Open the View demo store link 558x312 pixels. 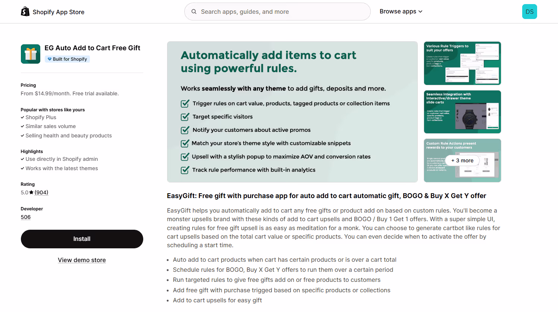[82, 260]
